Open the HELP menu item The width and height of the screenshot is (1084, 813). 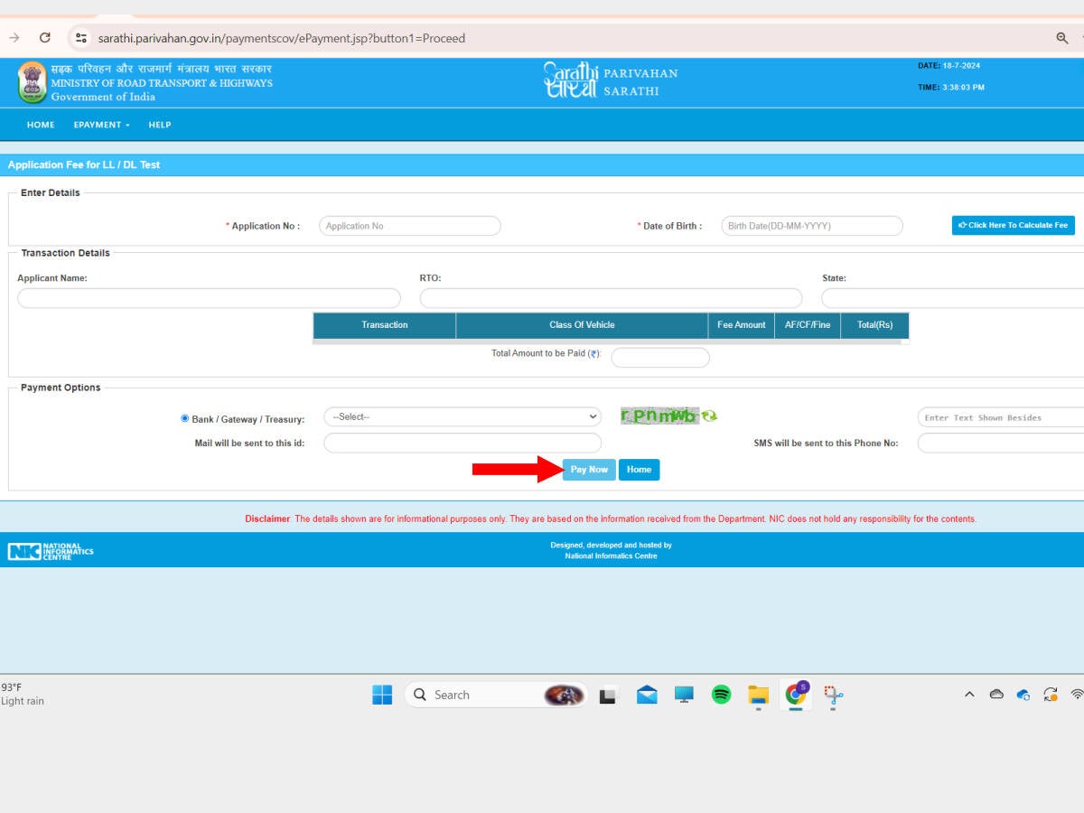click(x=160, y=125)
